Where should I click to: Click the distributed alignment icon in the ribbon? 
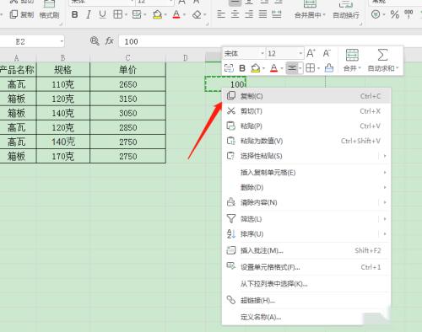point(277,14)
